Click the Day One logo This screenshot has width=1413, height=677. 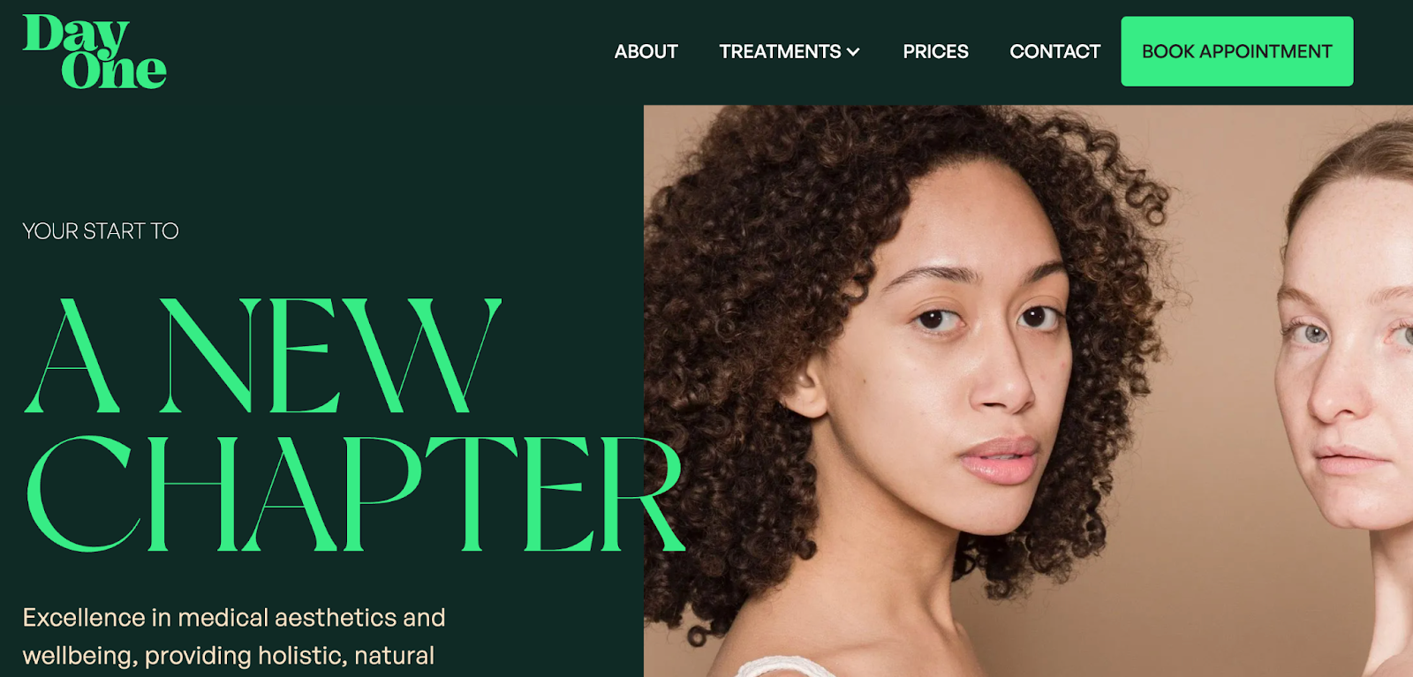[94, 52]
